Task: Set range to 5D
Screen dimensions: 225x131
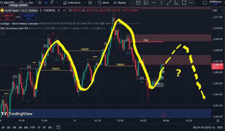Action: coord(9,127)
